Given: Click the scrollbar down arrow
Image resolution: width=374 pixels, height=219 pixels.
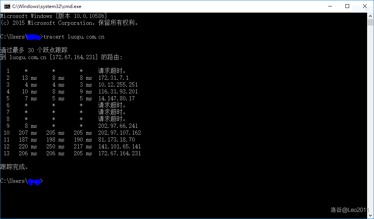Looking at the screenshot, I should [370, 216].
